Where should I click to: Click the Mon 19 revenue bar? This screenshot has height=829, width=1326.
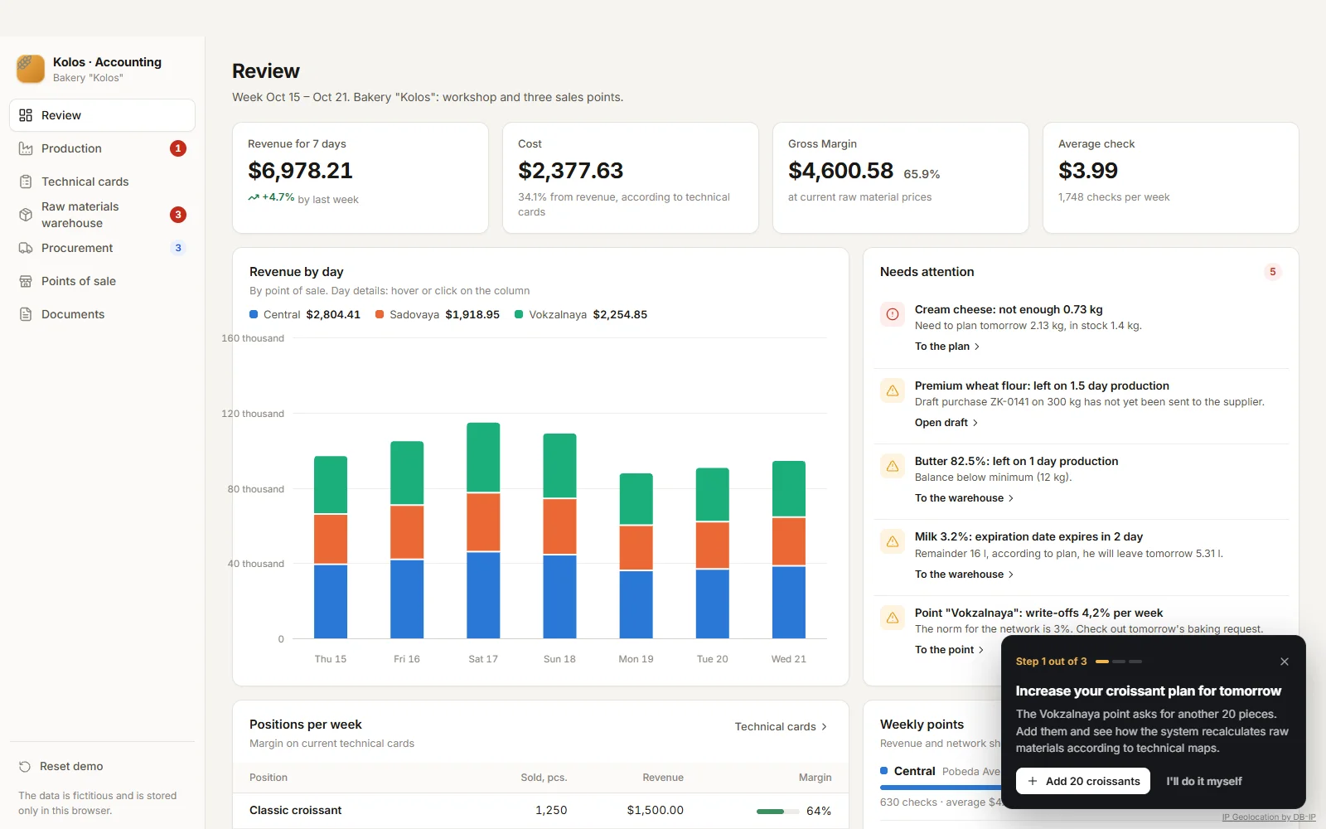636,555
